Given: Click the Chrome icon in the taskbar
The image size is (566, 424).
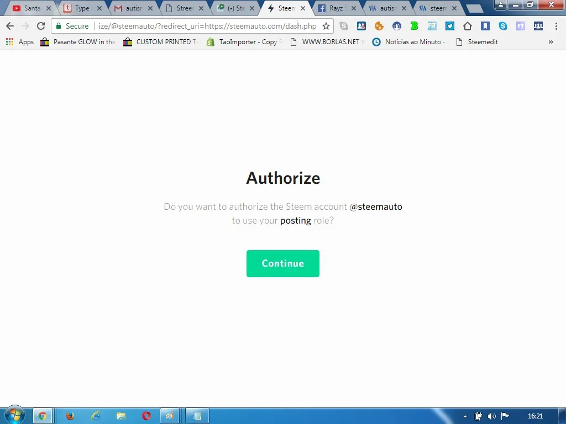Looking at the screenshot, I should click(43, 416).
